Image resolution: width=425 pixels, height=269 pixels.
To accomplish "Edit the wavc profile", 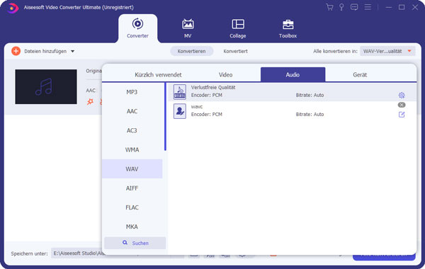I will (402, 115).
